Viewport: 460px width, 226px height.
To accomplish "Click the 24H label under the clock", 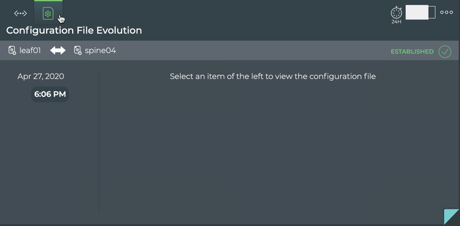I will (397, 22).
